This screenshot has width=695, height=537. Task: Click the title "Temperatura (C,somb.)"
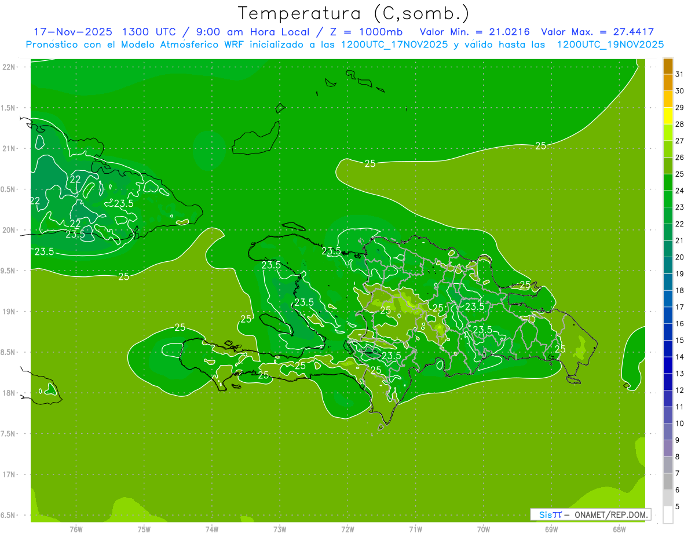(353, 13)
